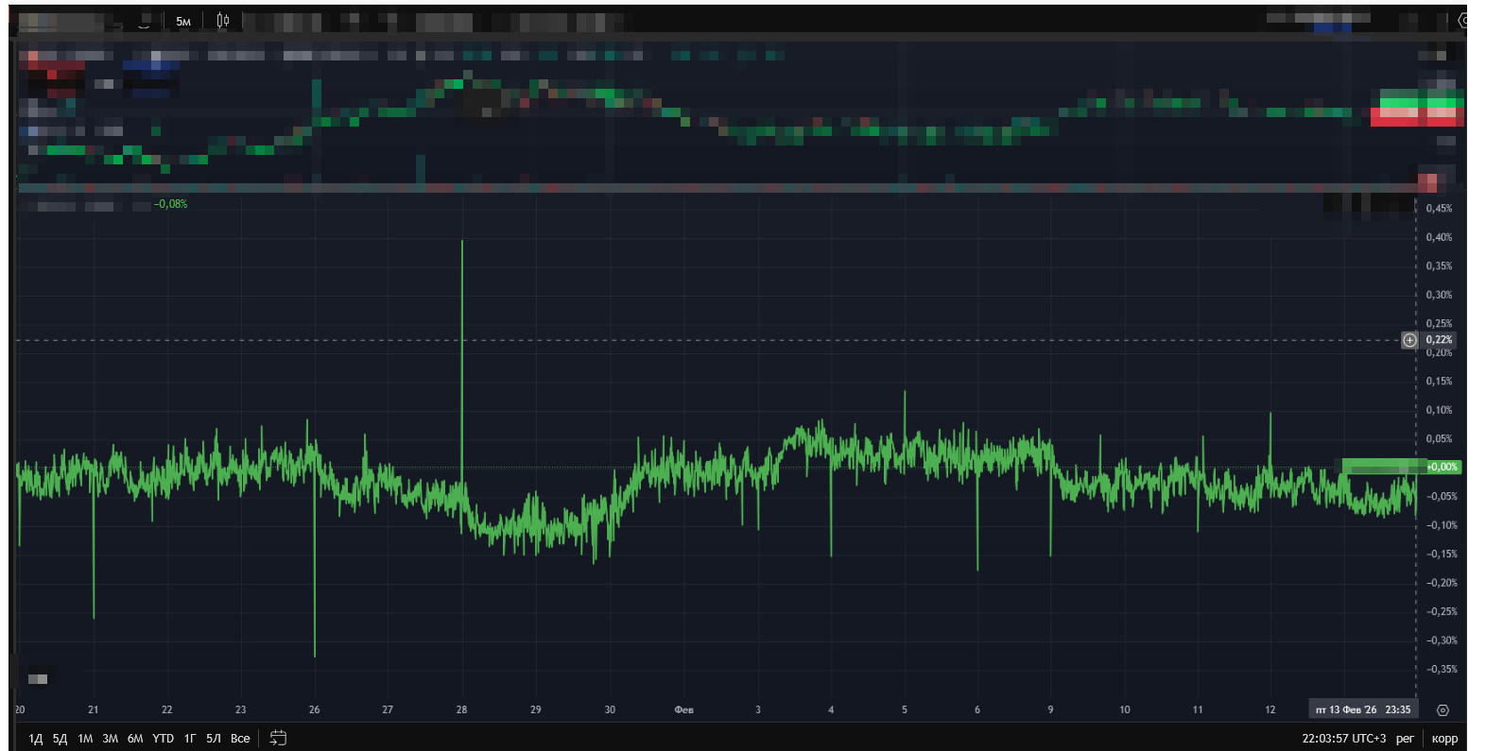Click date label 21 on the time axis
Image resolution: width=1486 pixels, height=751 pixels.
coord(93,709)
